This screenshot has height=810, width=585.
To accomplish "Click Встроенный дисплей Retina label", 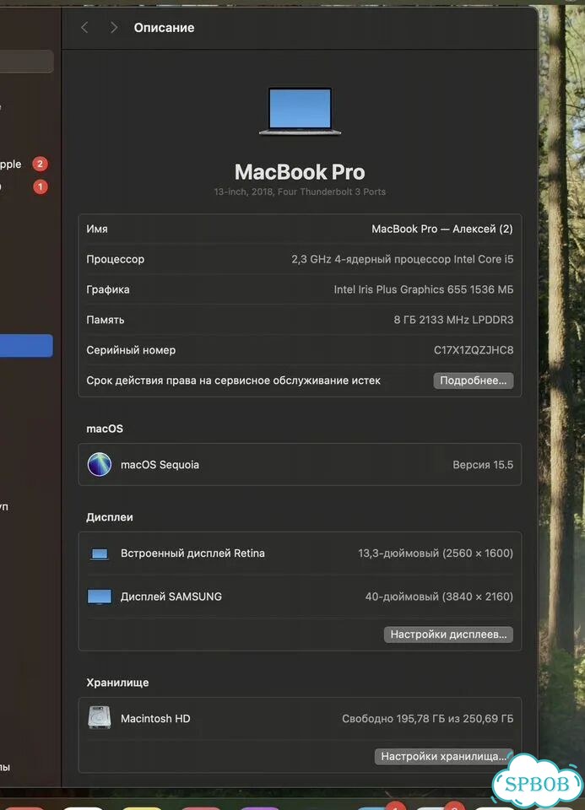I will coord(192,553).
